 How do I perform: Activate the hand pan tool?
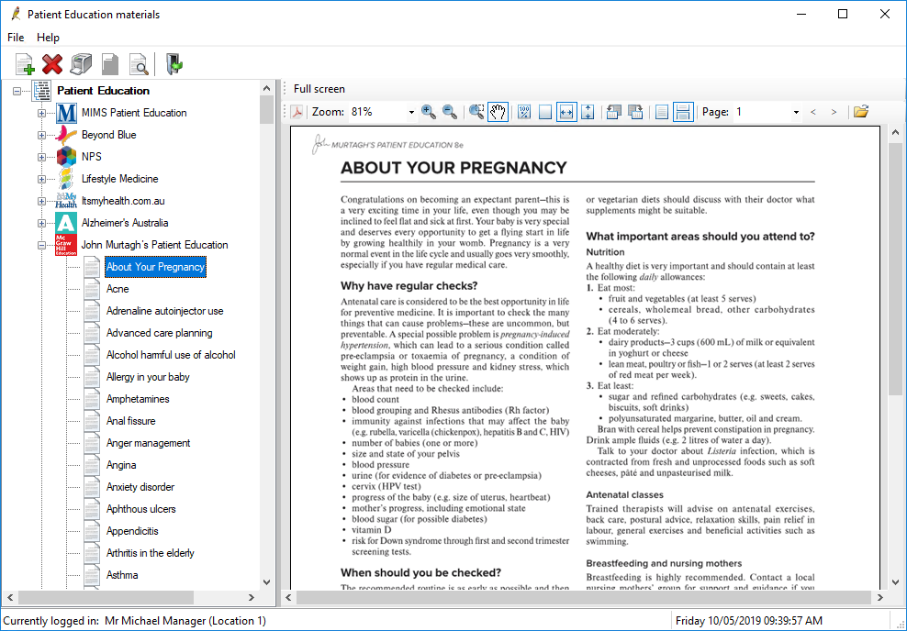click(x=498, y=112)
